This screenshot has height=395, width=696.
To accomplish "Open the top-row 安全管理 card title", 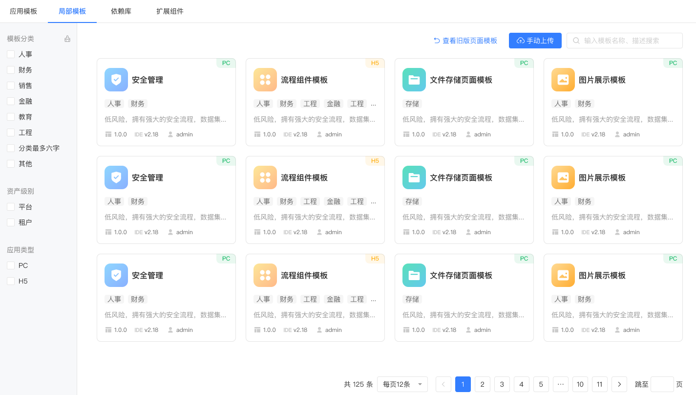I will 148,80.
